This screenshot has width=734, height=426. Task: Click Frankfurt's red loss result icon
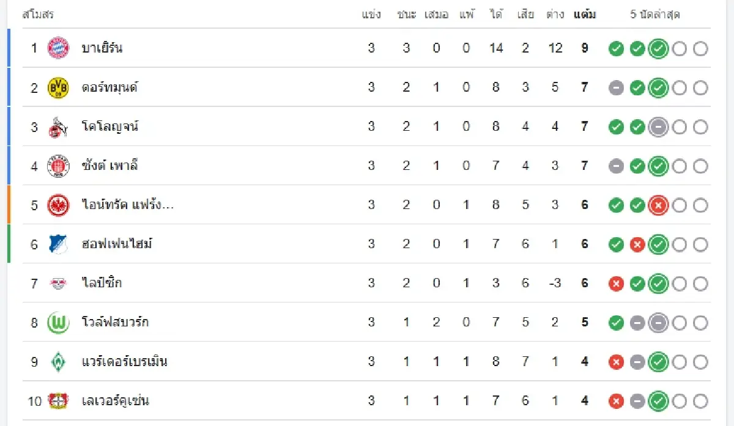pos(658,205)
